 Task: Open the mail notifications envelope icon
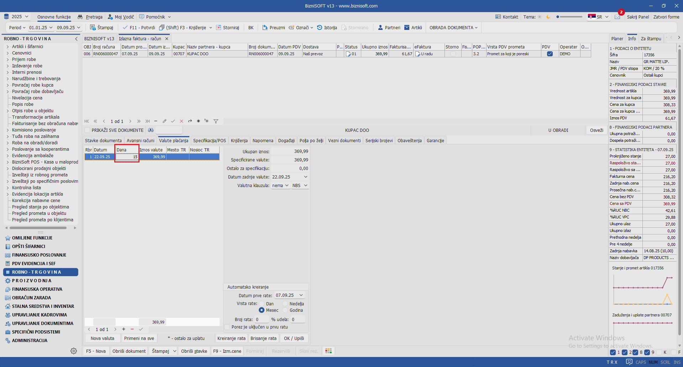(617, 17)
